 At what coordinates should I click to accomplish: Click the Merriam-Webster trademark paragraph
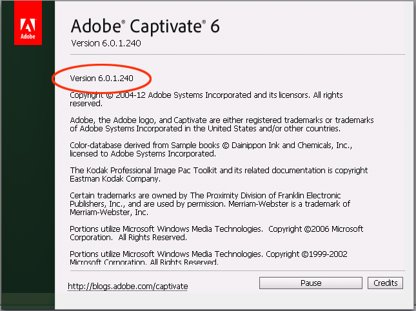(210, 204)
